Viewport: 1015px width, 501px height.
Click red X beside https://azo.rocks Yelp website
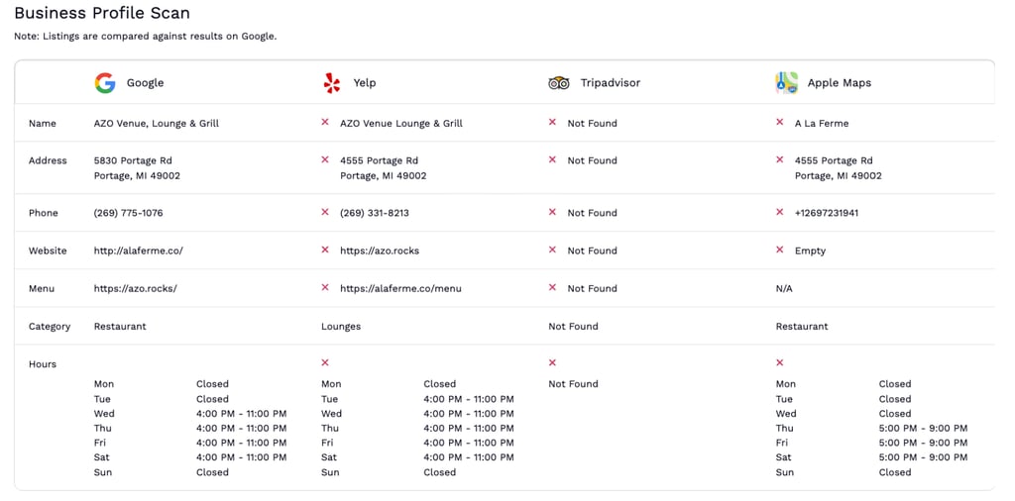click(325, 250)
